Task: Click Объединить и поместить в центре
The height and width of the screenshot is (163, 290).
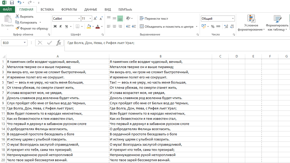Action: 166,26
